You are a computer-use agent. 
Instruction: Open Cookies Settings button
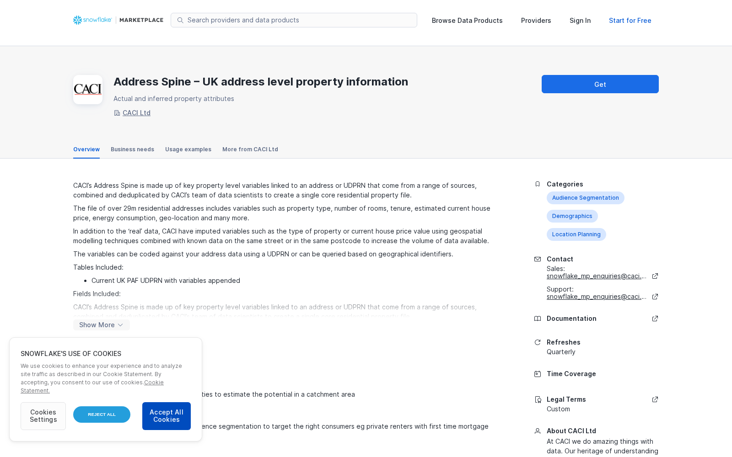43,416
